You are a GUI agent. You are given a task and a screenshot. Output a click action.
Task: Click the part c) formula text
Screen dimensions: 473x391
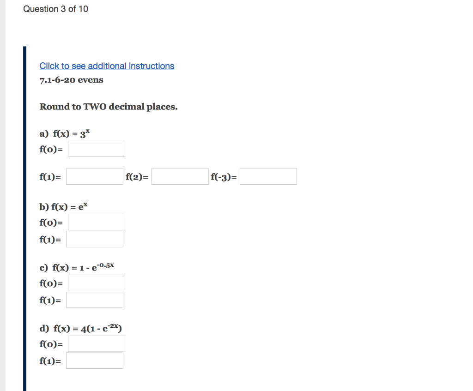[x=77, y=267]
